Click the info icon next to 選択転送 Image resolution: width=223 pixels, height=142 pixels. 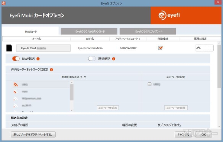pos(114,59)
